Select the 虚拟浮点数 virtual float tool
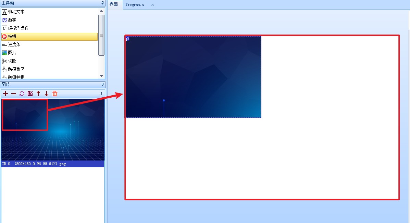The height and width of the screenshot is (223, 410). (18, 28)
